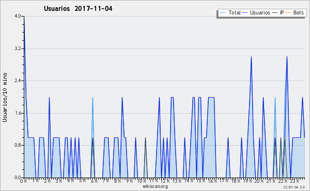Click the dark IP legend line
The height and width of the screenshot is (191, 310).
click(275, 12)
